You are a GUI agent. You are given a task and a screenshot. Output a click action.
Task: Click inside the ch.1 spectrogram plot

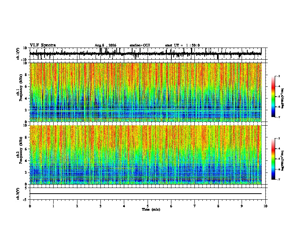coord(146,92)
